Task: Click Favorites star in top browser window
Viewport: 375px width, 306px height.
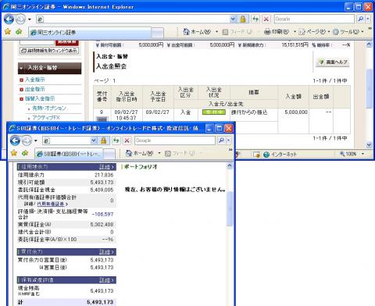Action: tap(8, 32)
